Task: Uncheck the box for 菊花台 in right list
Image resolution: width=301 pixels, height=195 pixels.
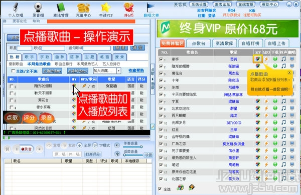Action: click(x=161, y=73)
